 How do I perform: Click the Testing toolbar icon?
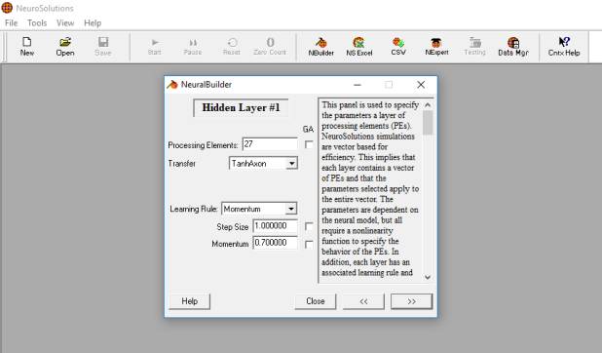[x=475, y=47]
